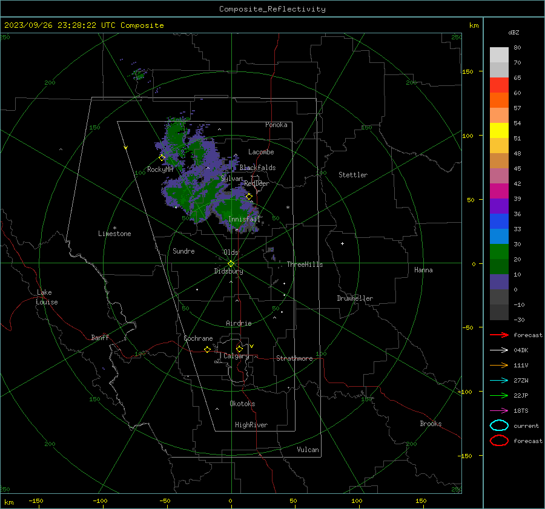Click the Brooks label

(x=431, y=424)
